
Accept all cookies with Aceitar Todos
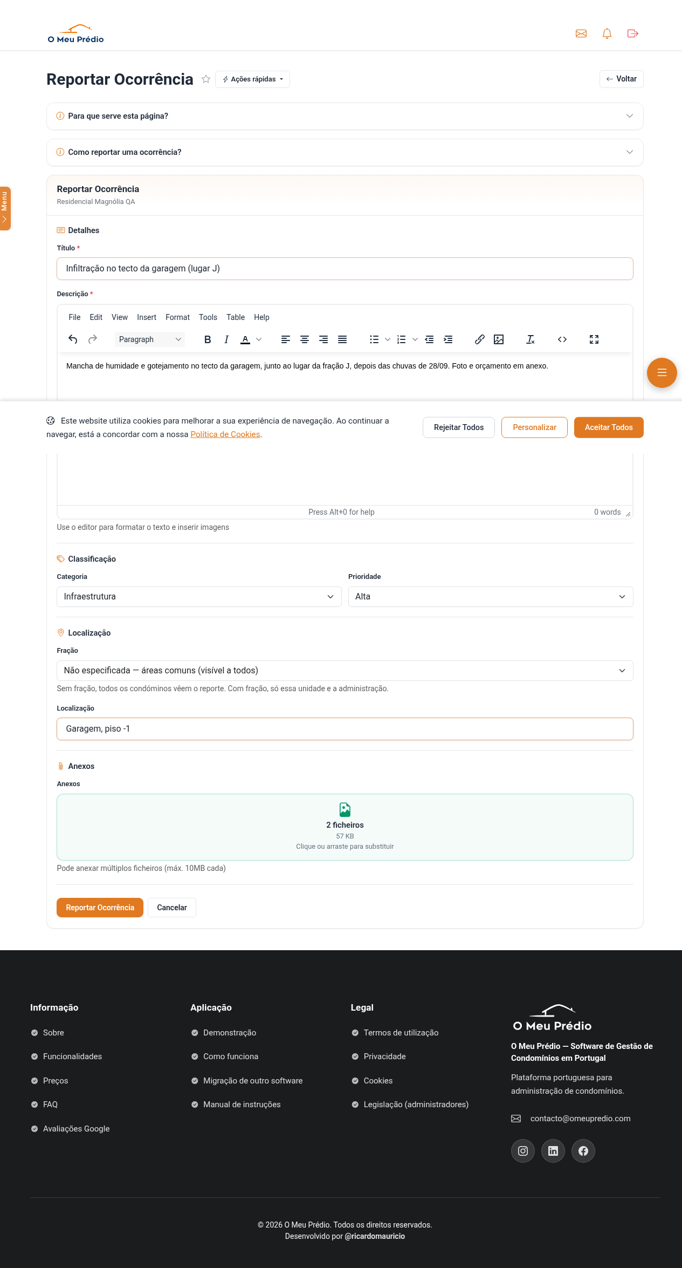(609, 427)
